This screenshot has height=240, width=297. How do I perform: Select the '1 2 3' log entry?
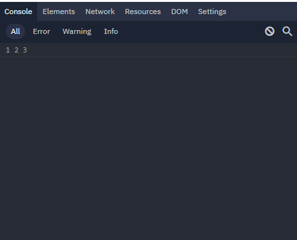coord(148,50)
